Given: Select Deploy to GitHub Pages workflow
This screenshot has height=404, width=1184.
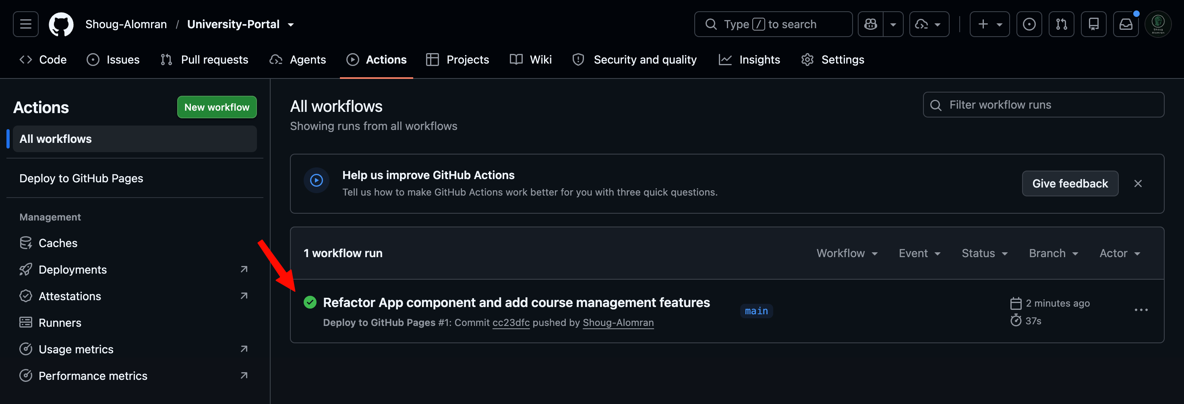Looking at the screenshot, I should tap(134, 178).
